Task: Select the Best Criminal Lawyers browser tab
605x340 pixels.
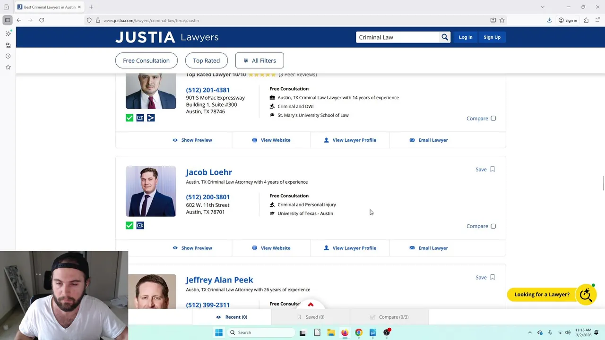Action: pyautogui.click(x=49, y=7)
